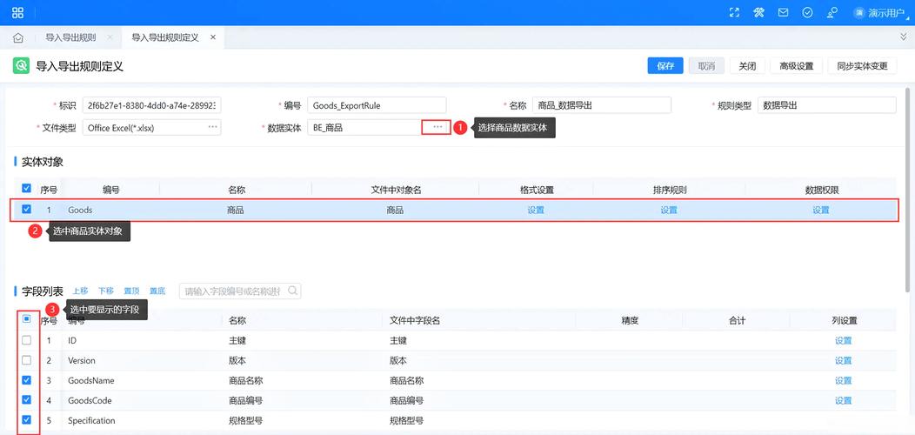Click 上移 in field list toolbar

pos(80,291)
